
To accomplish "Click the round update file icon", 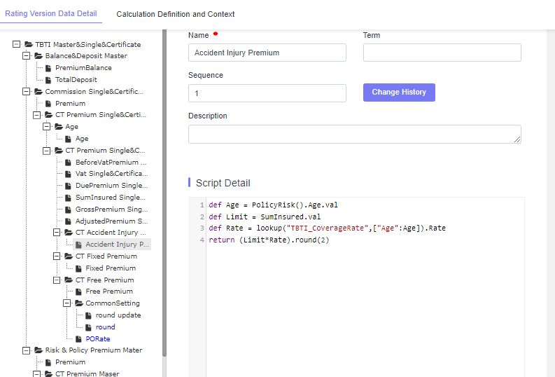I will [x=88, y=315].
